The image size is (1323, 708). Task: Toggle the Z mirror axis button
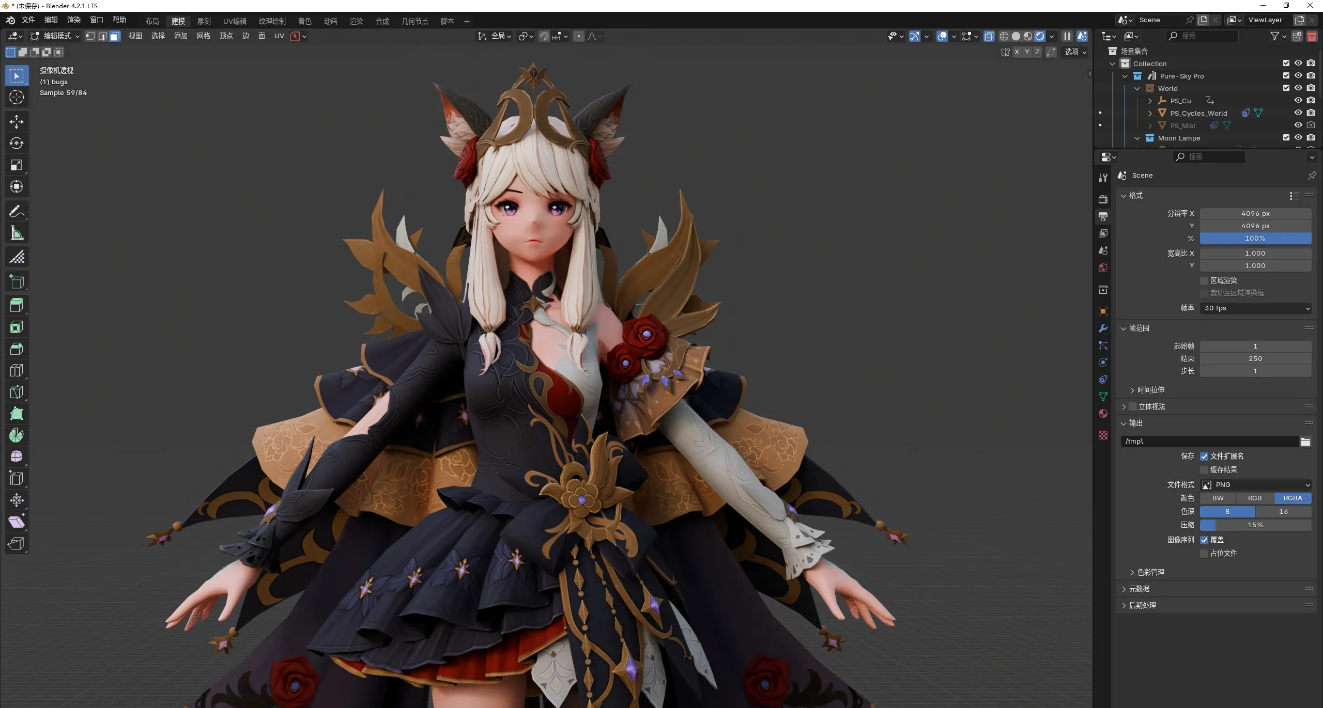point(1037,52)
